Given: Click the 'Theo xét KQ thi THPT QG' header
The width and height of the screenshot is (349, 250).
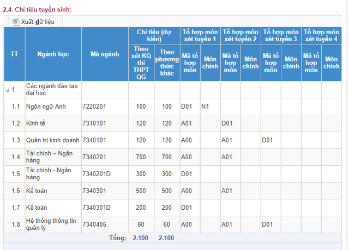Looking at the screenshot, I should click(x=141, y=63).
